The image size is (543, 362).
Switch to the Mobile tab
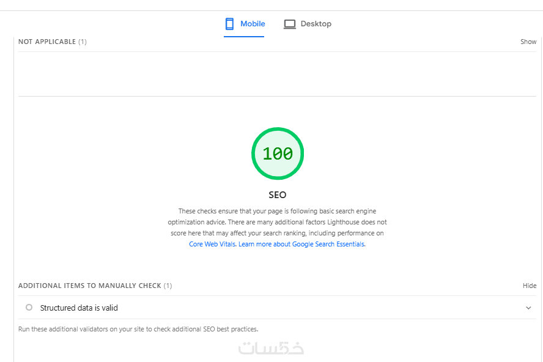coord(252,24)
